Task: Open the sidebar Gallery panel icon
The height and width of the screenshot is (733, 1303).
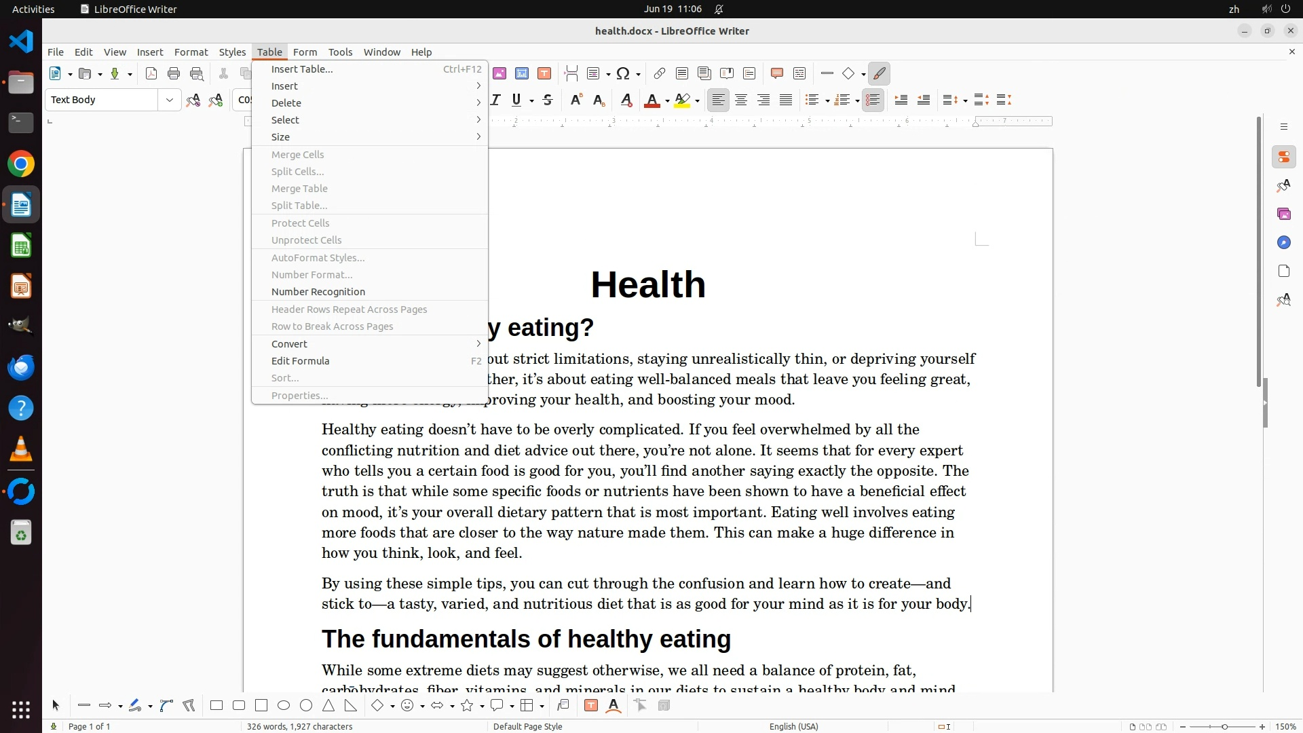Action: [1283, 214]
